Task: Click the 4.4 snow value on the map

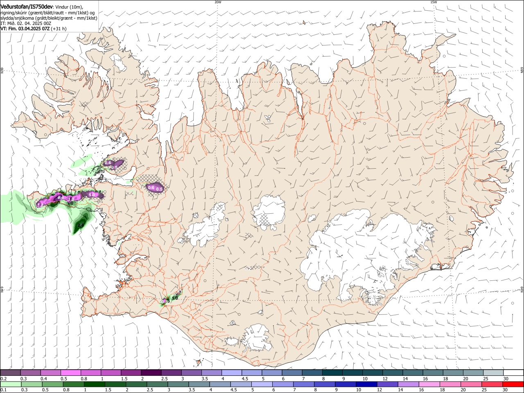Action: pyautogui.click(x=60, y=197)
